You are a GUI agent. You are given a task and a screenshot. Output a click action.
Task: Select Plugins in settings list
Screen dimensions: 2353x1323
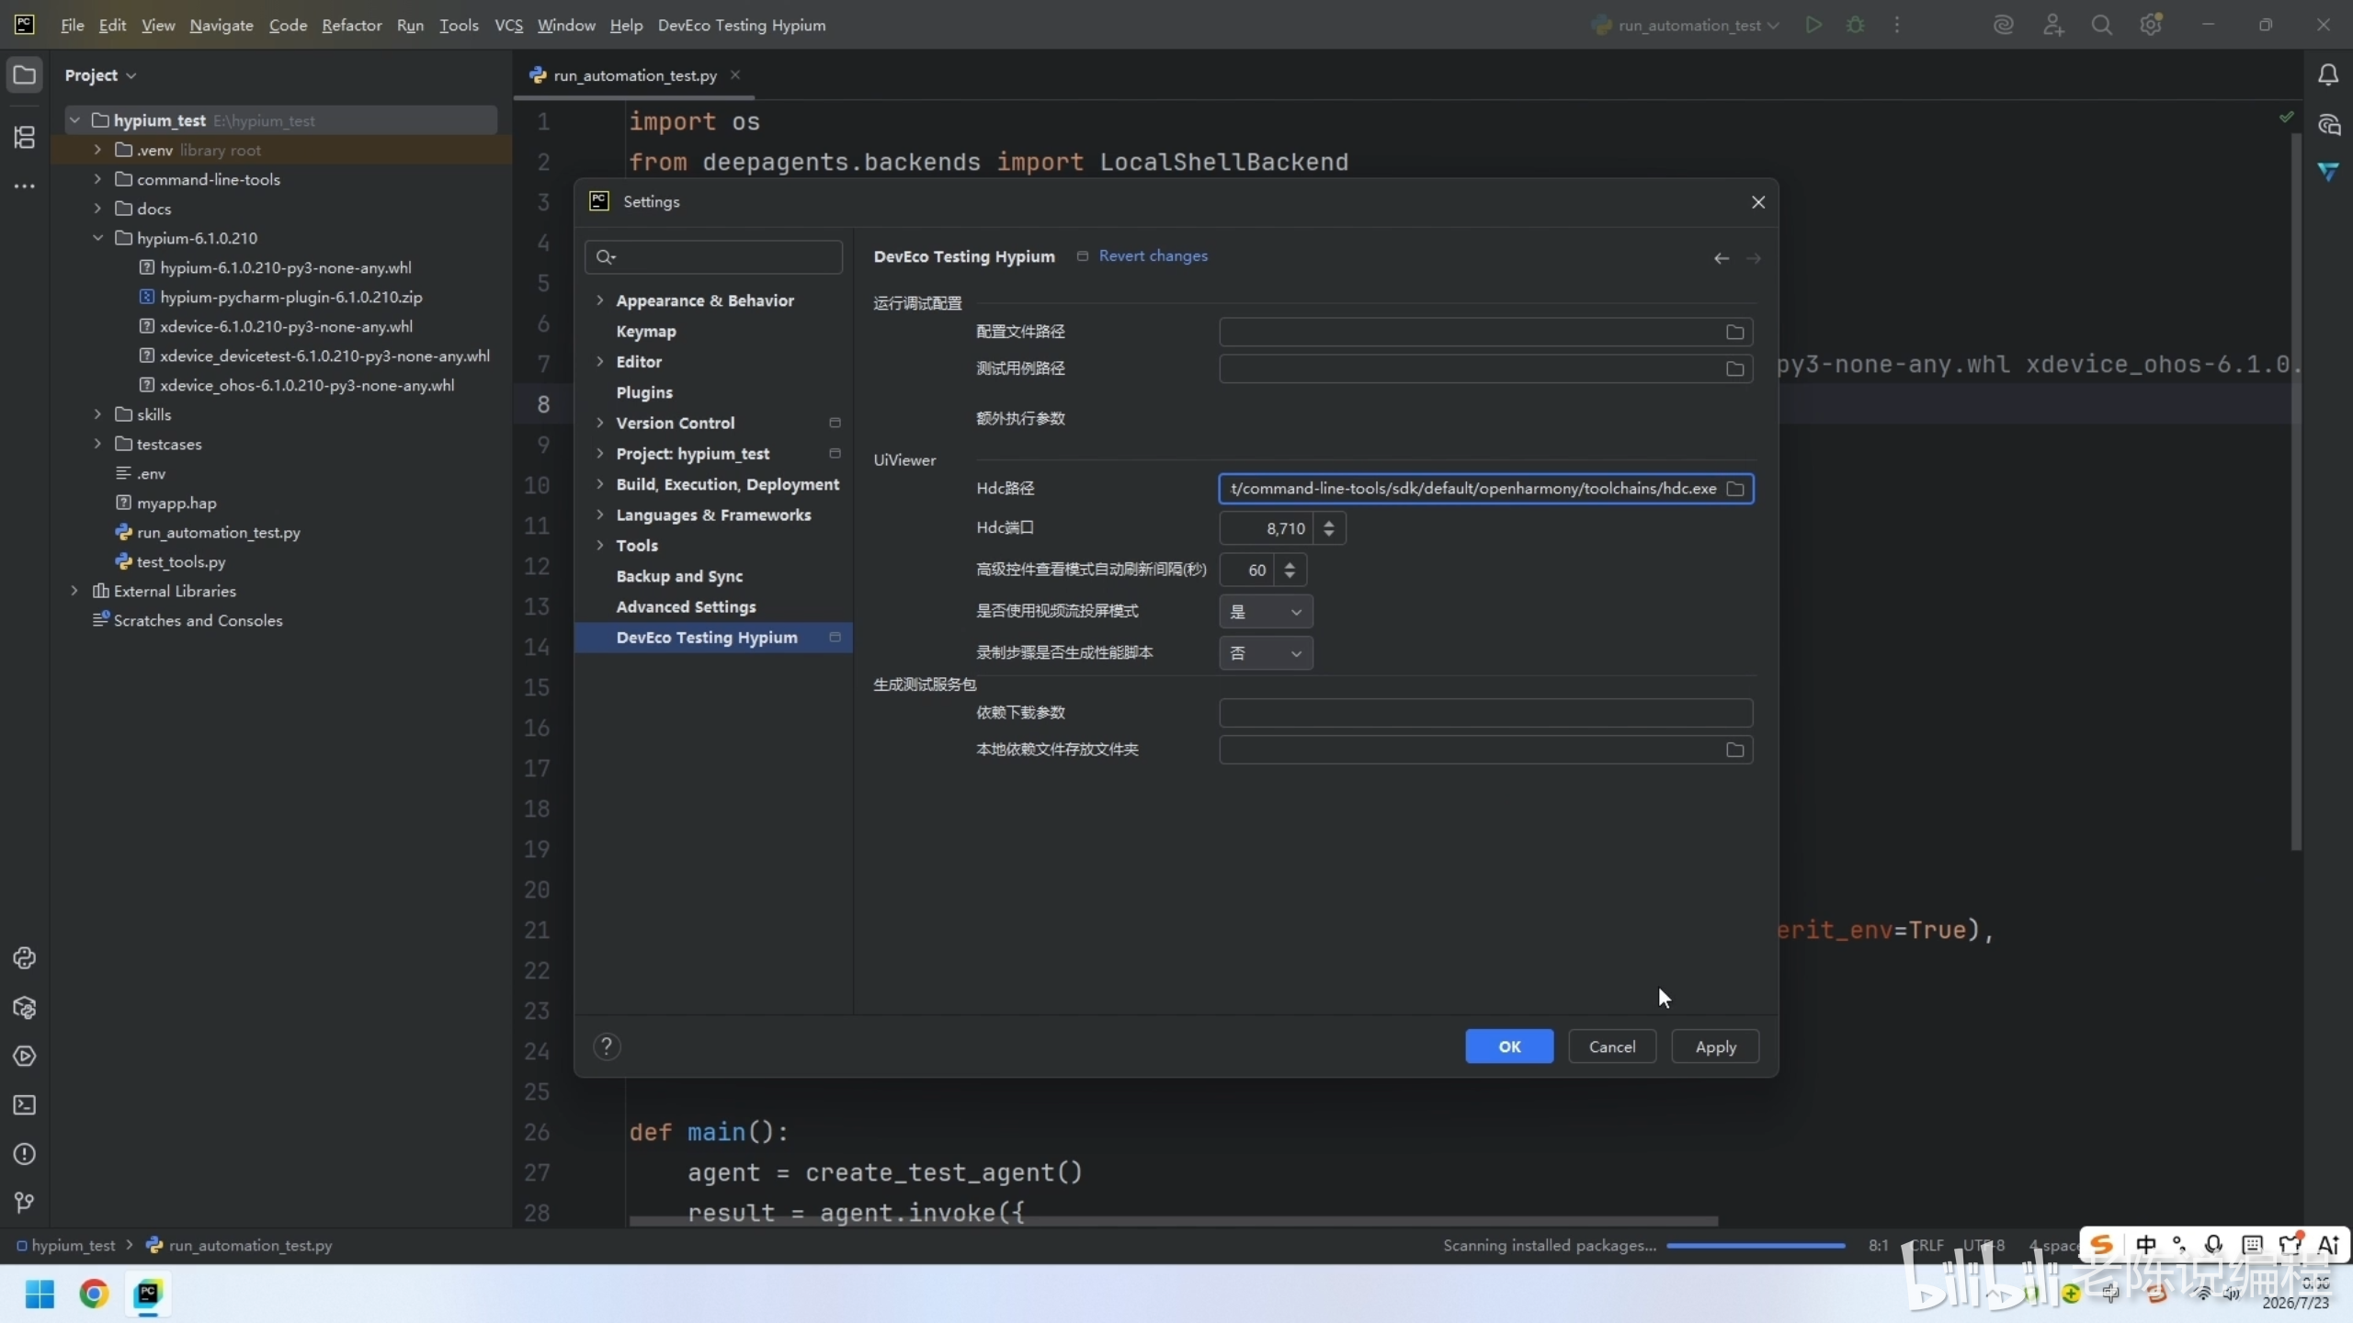(x=644, y=392)
